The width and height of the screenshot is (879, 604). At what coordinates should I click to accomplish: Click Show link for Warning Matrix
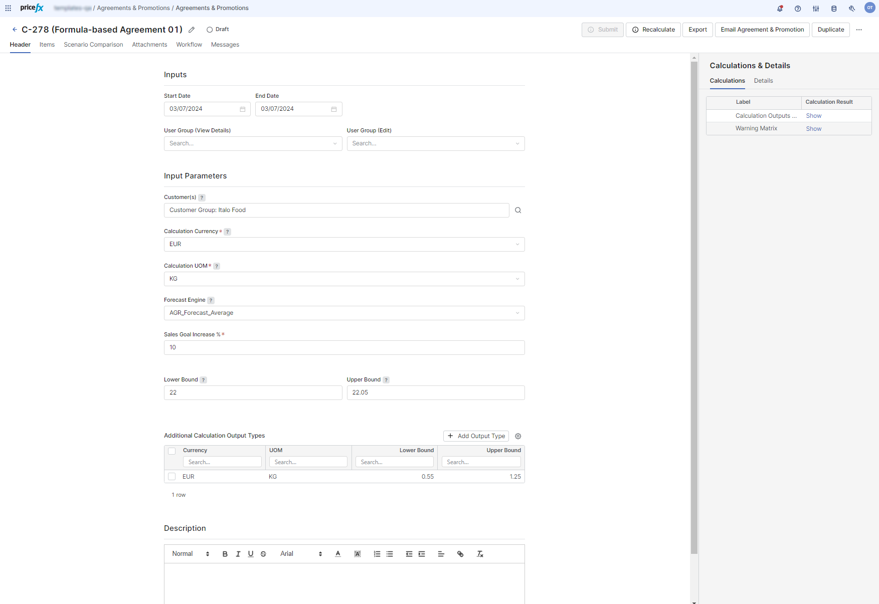click(x=813, y=129)
